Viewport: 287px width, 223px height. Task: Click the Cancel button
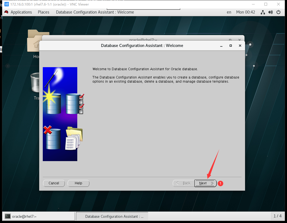pos(54,183)
